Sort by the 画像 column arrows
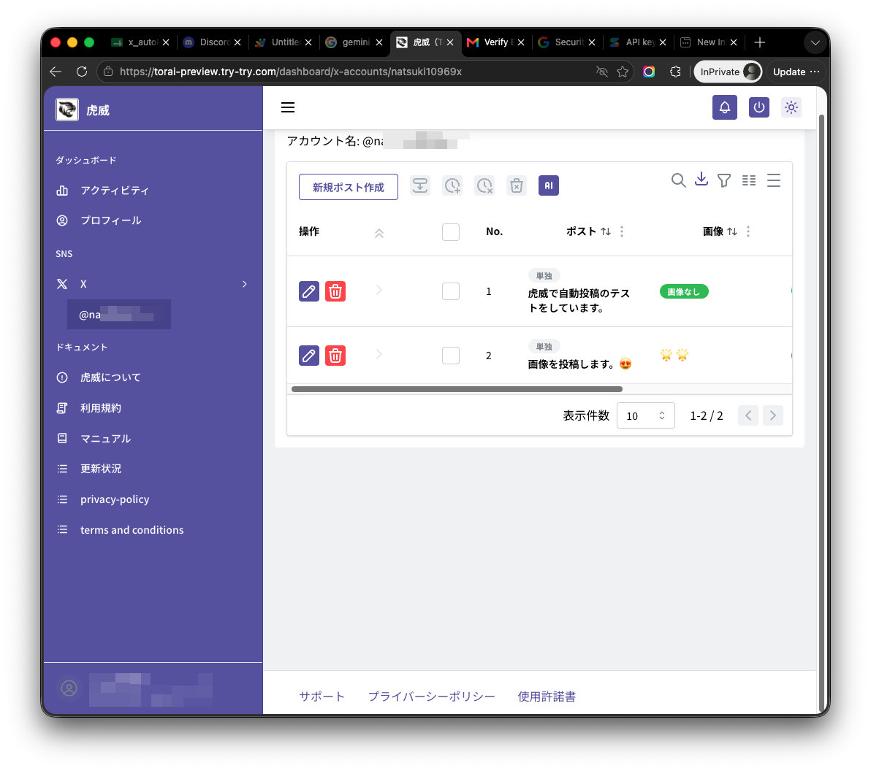 (x=732, y=231)
